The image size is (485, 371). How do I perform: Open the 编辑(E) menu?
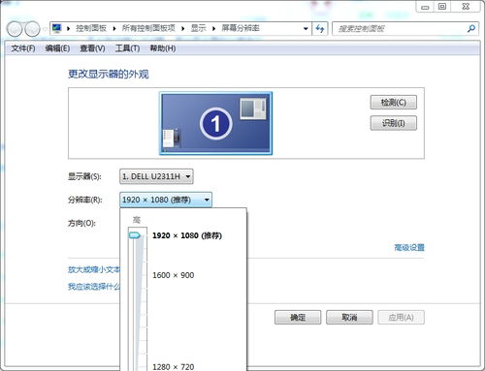(x=57, y=48)
